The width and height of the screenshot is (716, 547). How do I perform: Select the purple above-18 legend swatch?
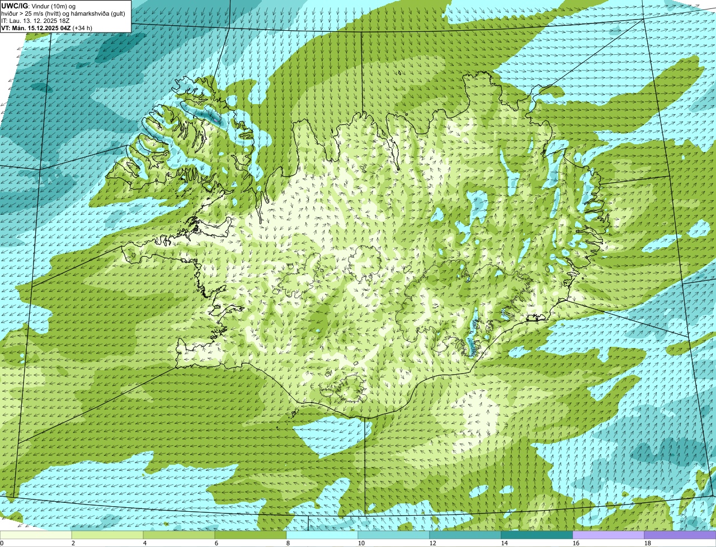(680, 535)
